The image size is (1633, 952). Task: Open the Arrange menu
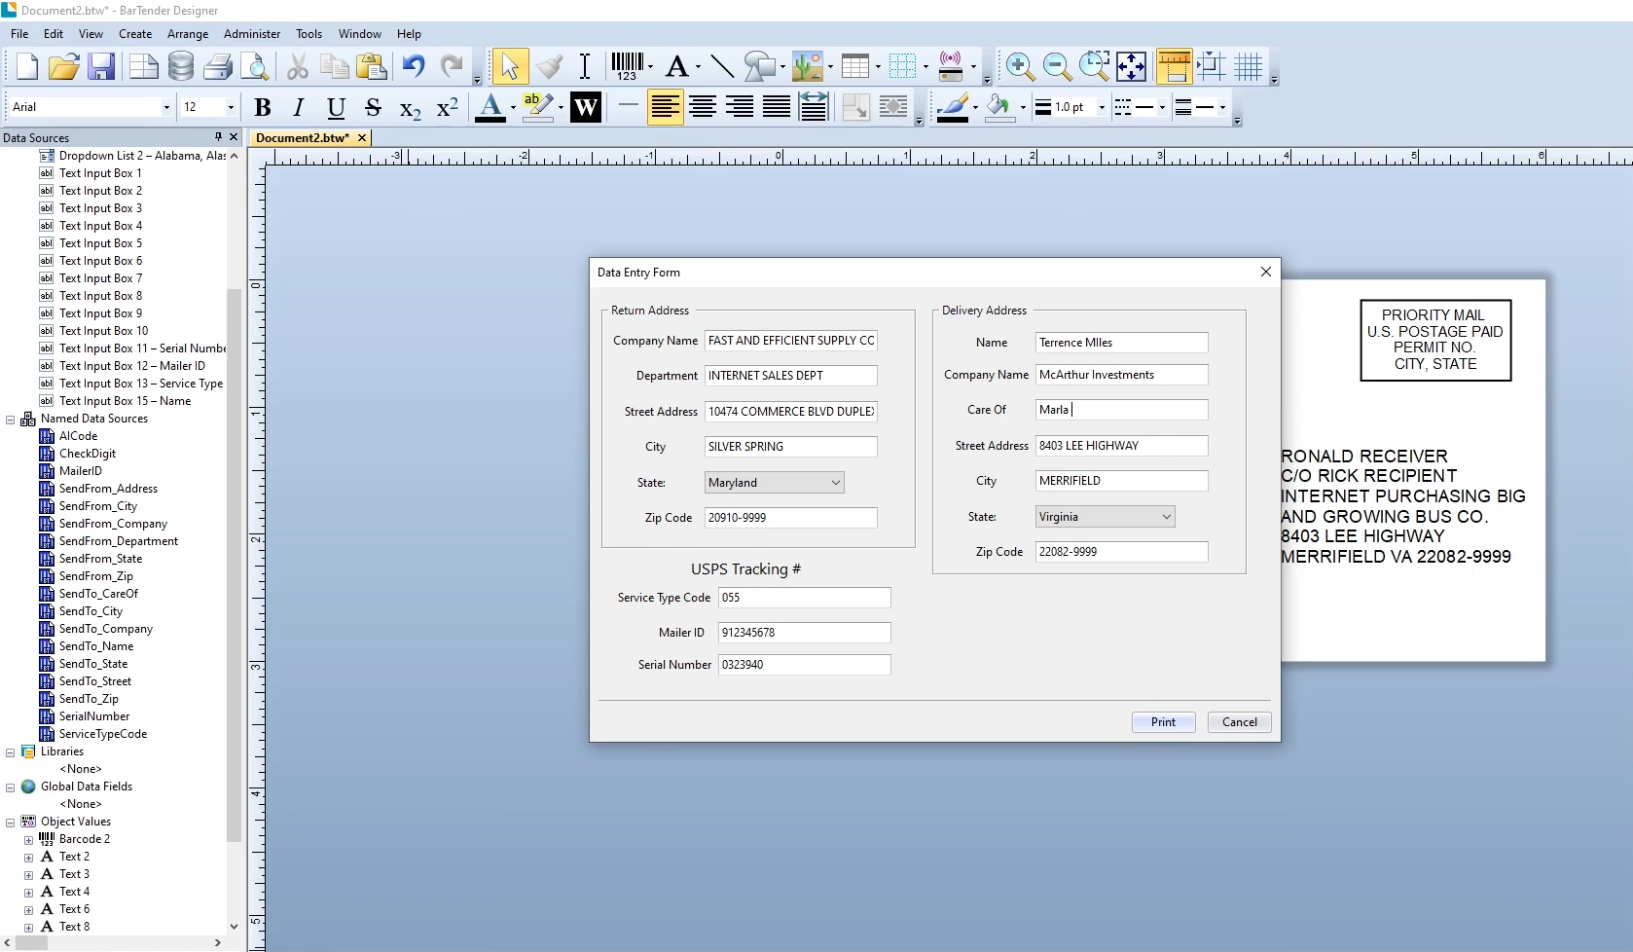click(188, 33)
